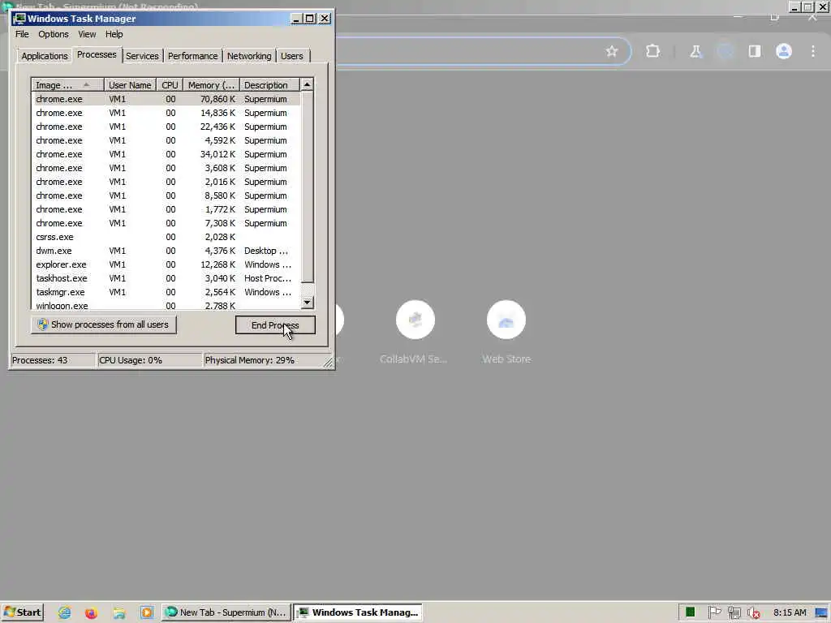Click the muted volume tray icon

pyautogui.click(x=754, y=613)
